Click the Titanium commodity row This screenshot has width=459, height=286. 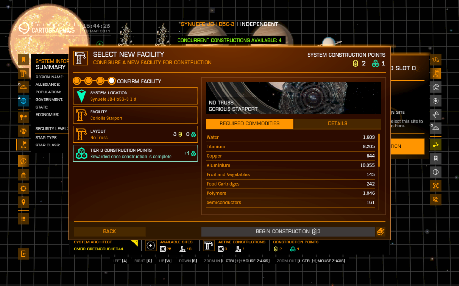[291, 146]
